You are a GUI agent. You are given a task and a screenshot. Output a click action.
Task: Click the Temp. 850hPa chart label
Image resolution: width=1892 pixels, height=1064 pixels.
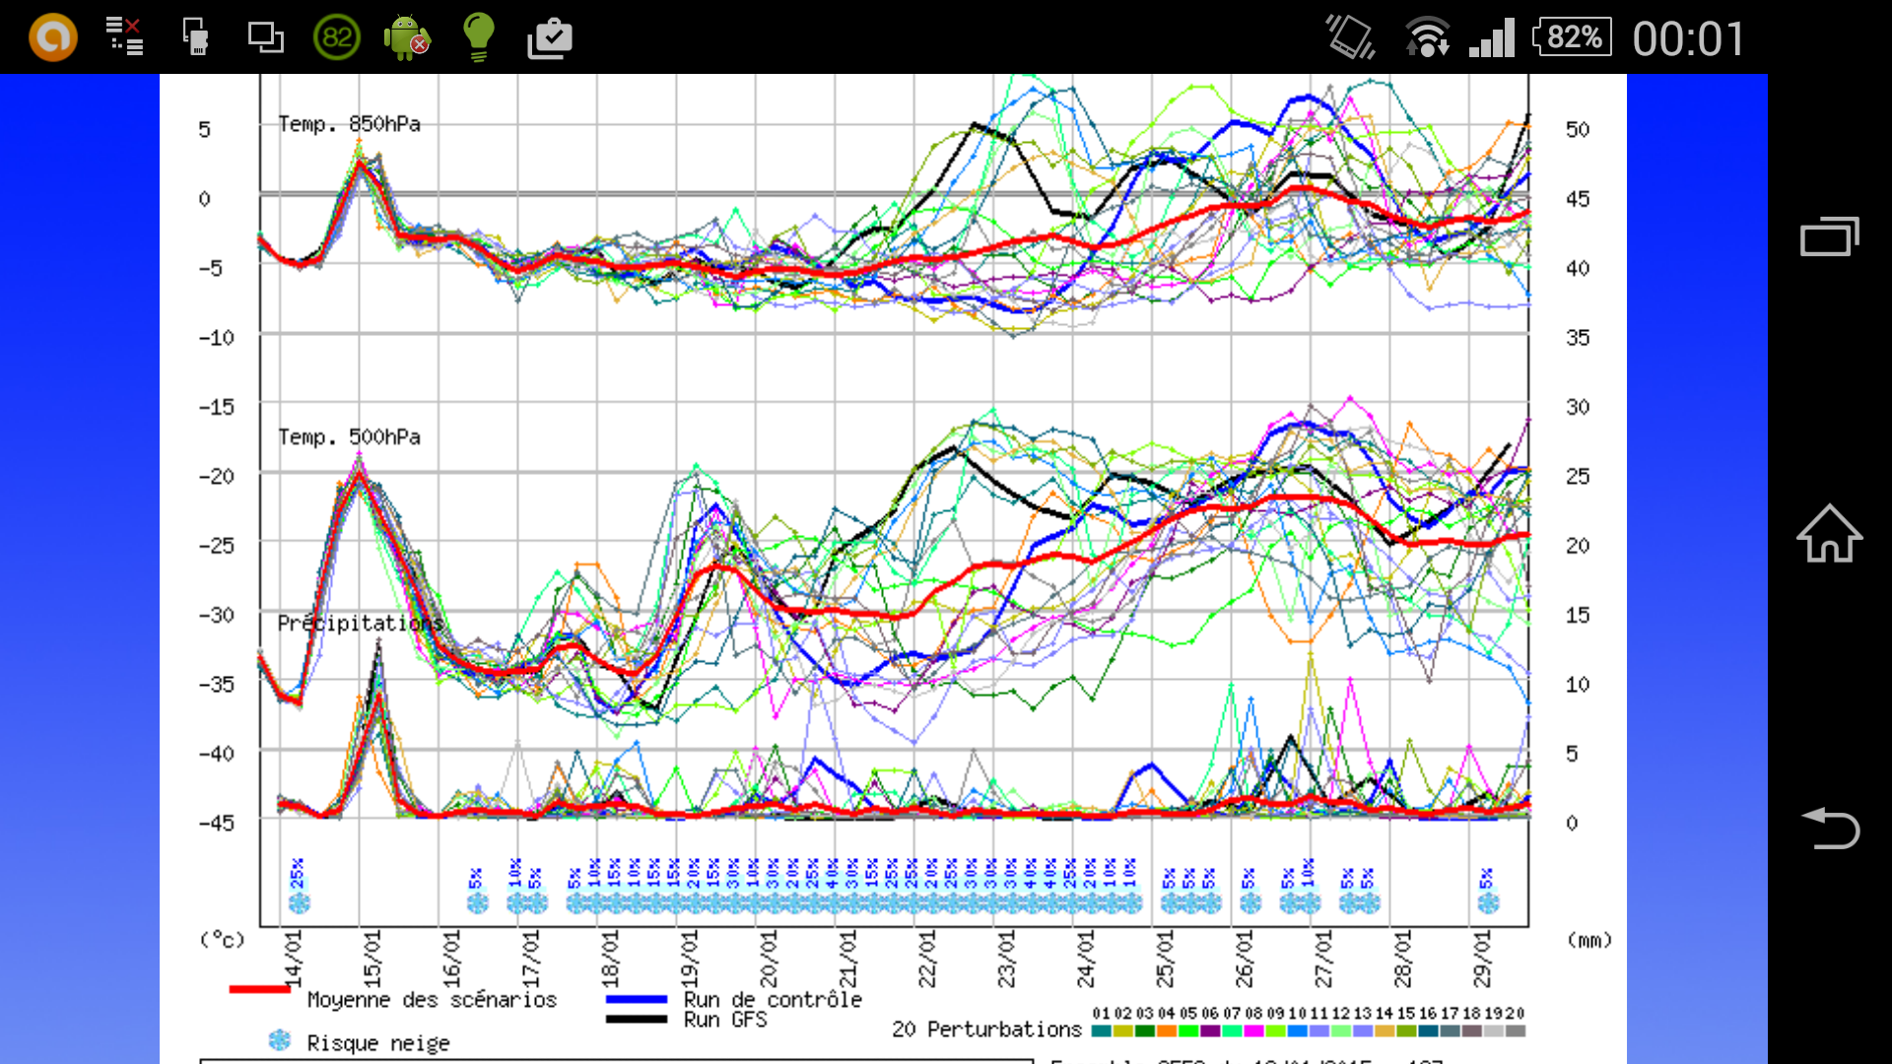[349, 124]
